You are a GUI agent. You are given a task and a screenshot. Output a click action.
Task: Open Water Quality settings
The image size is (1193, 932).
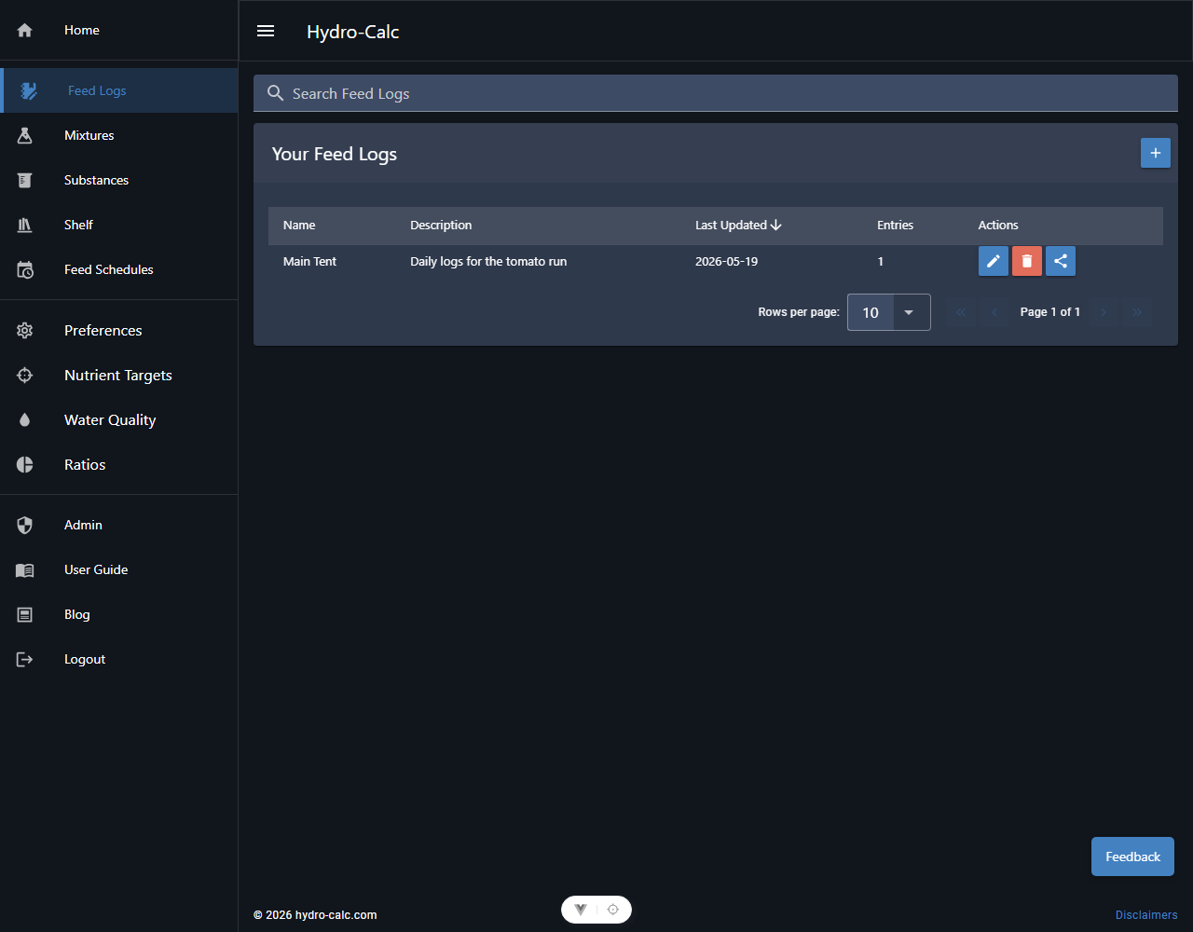[119, 420]
